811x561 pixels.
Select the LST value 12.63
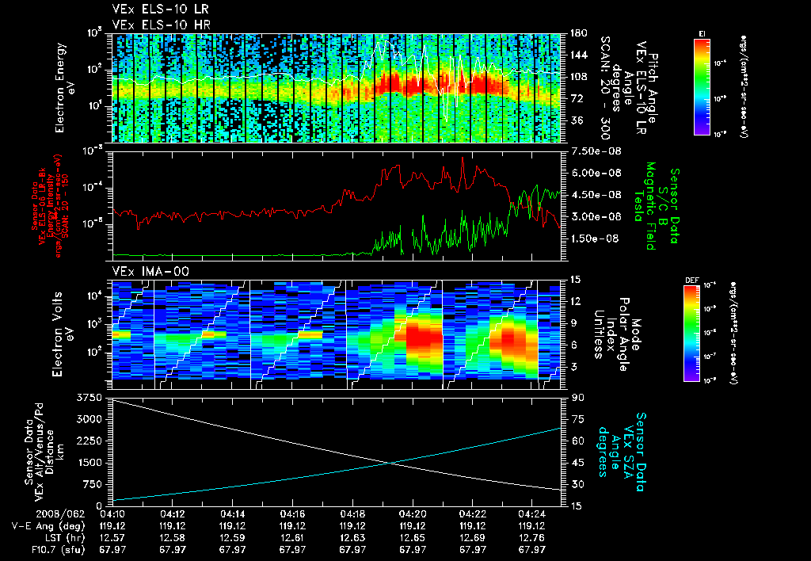pos(352,538)
